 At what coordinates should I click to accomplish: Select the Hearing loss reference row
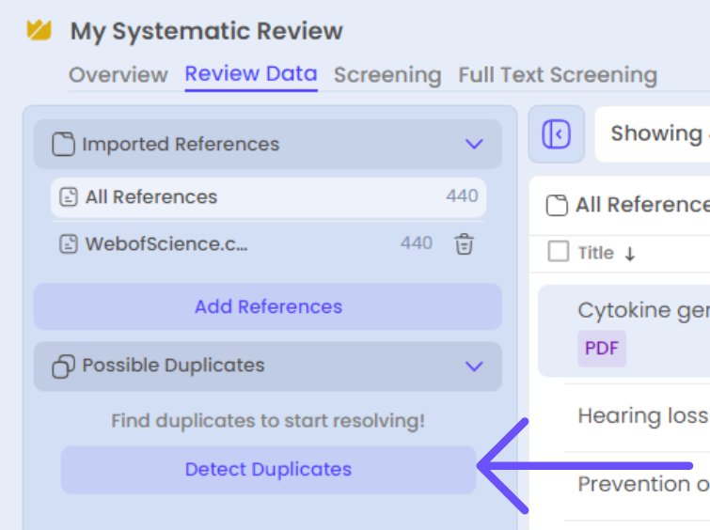coord(641,416)
